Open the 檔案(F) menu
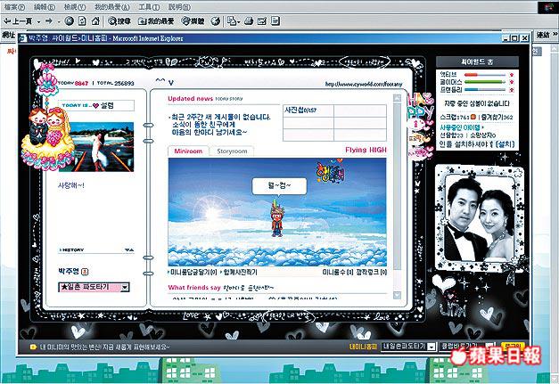The image size is (559, 384). [x=14, y=7]
